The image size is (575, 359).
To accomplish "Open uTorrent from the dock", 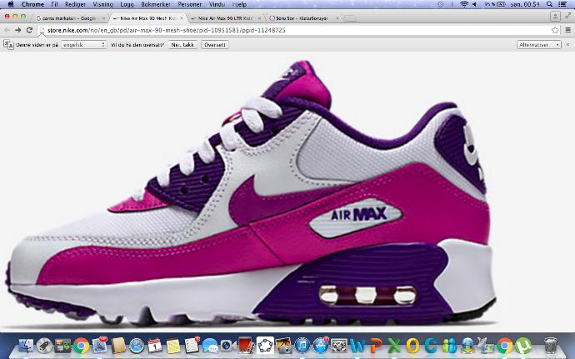I will pos(523,346).
